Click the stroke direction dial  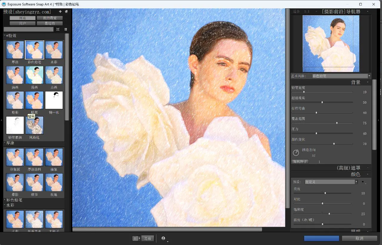296,152
